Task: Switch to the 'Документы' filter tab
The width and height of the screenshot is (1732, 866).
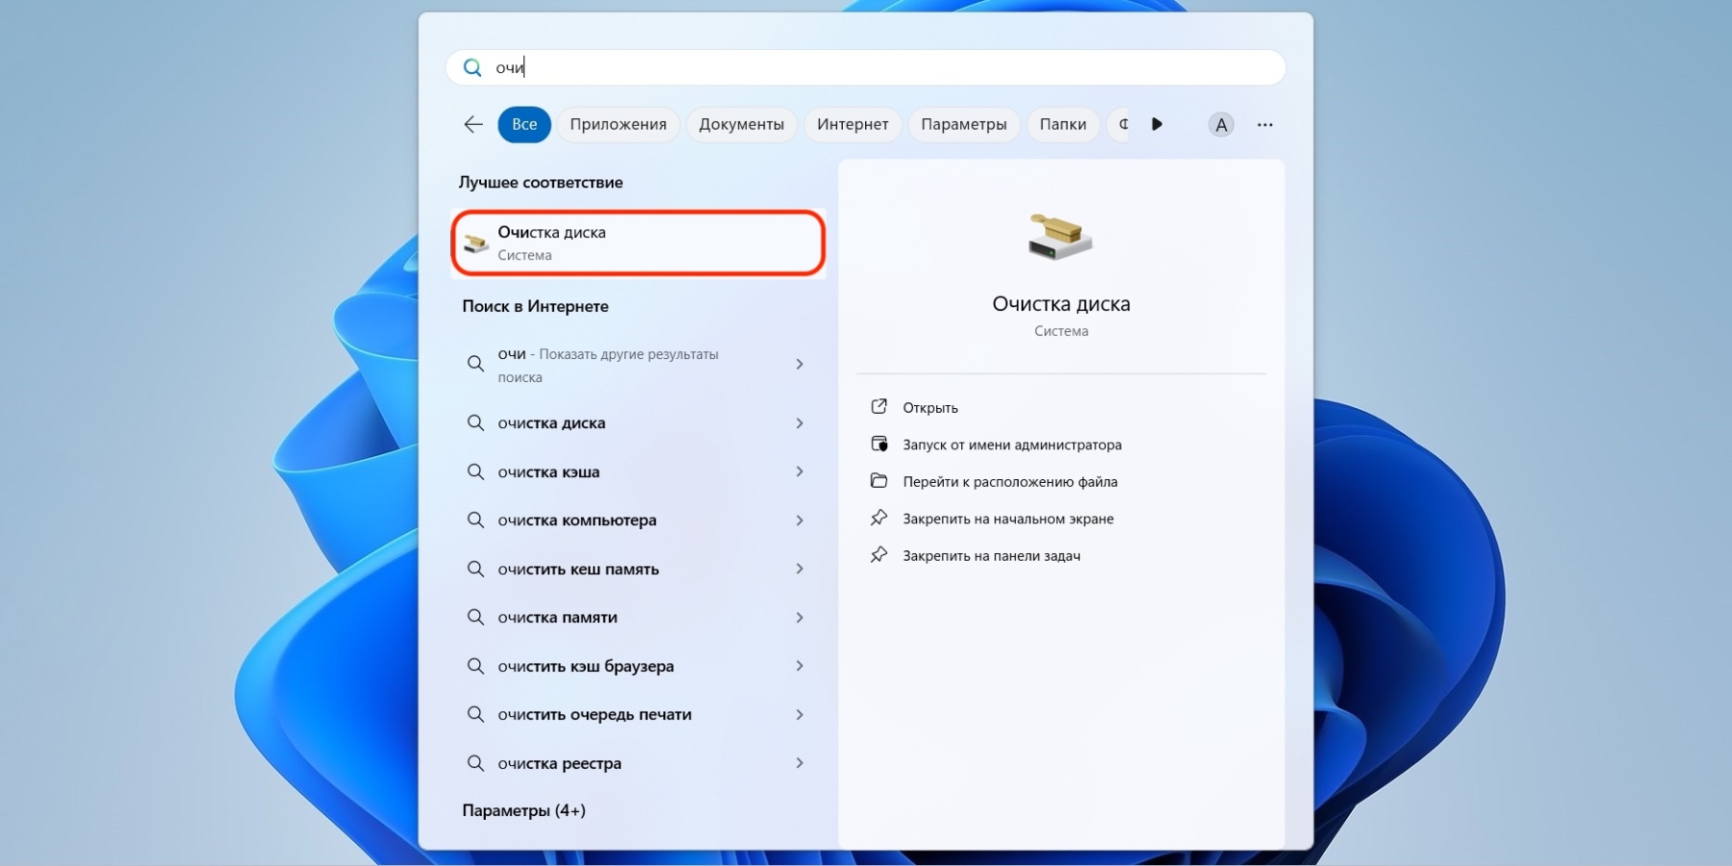Action: 741,124
